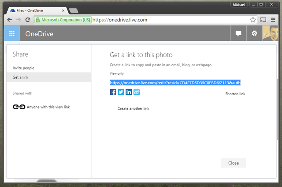The image size is (282, 187).
Task: Open the settings gear in OneDrive header
Action: pos(254,33)
